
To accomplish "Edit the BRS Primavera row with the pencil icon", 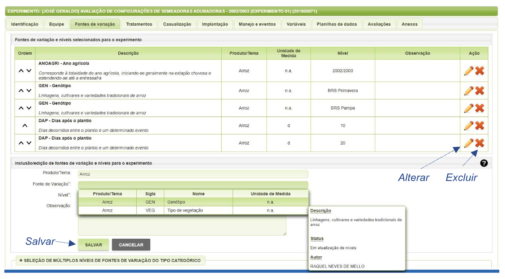I will point(469,91).
